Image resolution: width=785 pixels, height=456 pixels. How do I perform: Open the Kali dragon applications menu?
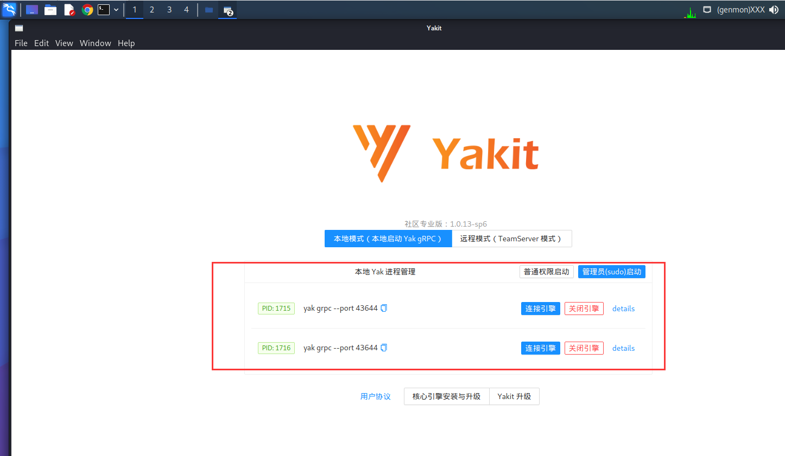pyautogui.click(x=9, y=9)
